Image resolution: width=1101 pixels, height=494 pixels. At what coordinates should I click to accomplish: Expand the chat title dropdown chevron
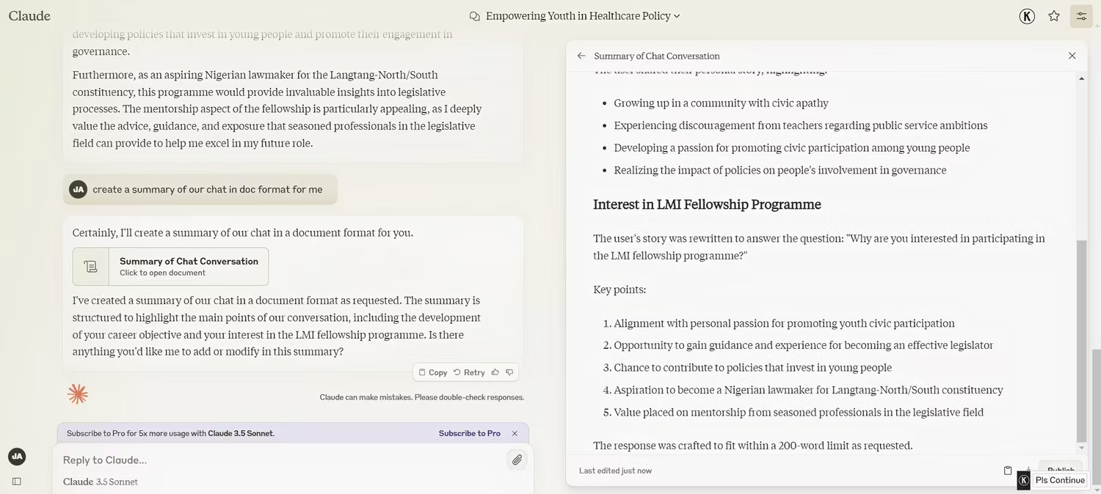pos(677,16)
